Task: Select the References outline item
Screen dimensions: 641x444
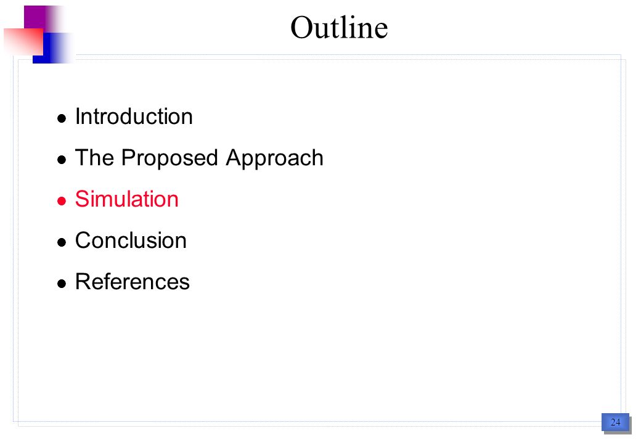Action: coord(133,281)
